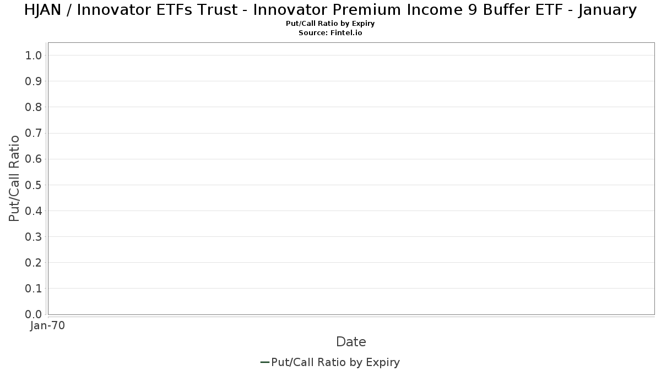The height and width of the screenshot is (371, 661).
Task: Click the 0.7 y-axis tick label
Action: 34,133
